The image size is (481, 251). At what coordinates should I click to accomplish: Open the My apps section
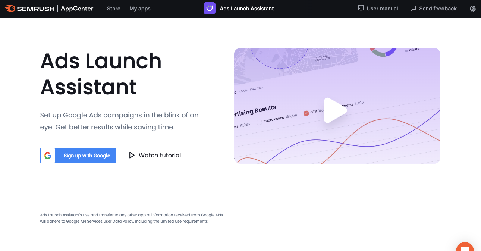point(140,9)
